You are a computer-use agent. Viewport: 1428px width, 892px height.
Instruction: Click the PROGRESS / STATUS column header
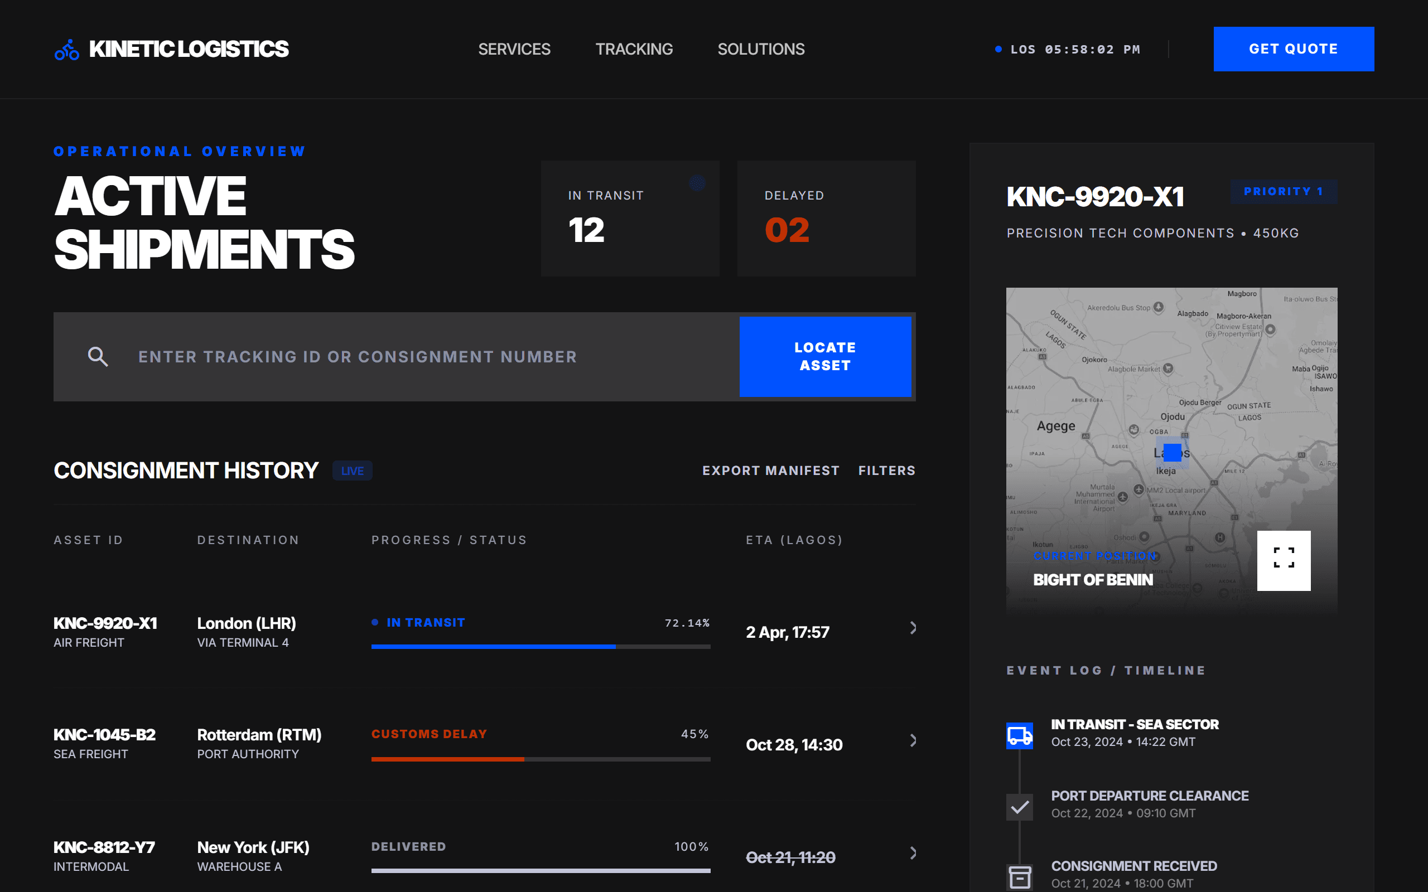448,540
